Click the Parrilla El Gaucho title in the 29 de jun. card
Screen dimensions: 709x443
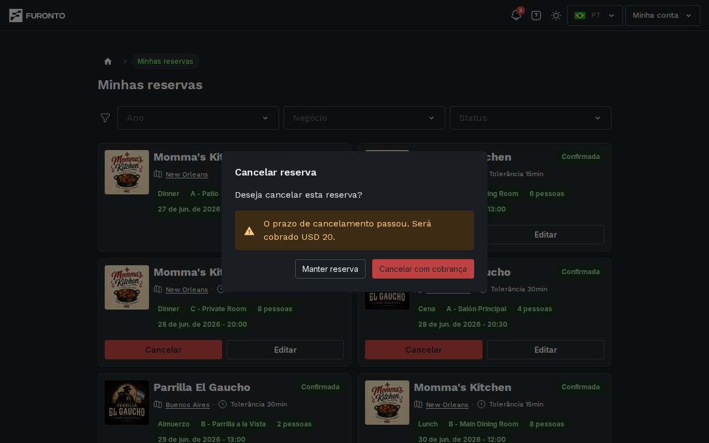(x=202, y=387)
